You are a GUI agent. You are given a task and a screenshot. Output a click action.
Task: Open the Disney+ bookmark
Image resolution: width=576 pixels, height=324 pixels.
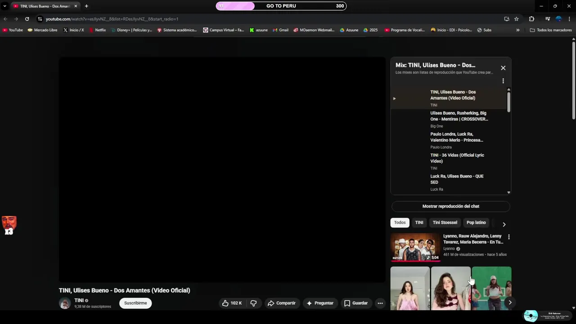click(x=131, y=30)
